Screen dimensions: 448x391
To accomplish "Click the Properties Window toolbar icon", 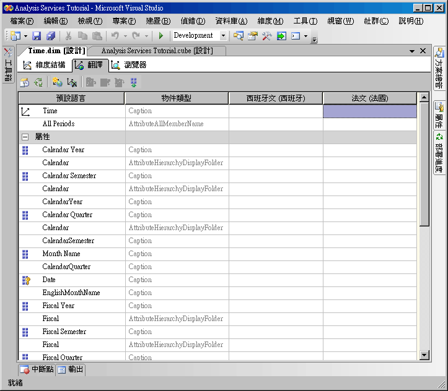I will click(x=253, y=36).
